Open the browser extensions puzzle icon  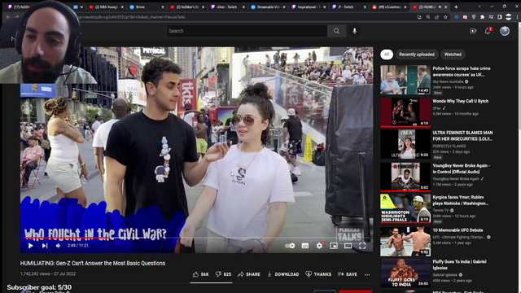[x=482, y=17]
